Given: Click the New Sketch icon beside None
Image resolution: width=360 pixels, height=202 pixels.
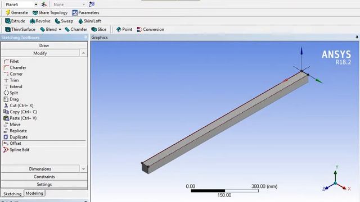Looking at the screenshot, I should point(92,4).
